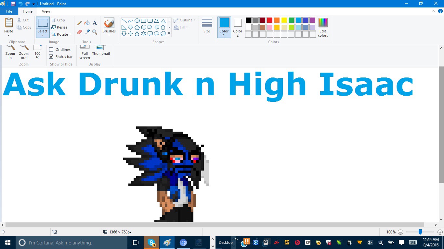Select the Fill with color bucket tool
Image resolution: width=444 pixels, height=249 pixels.
tap(87, 23)
